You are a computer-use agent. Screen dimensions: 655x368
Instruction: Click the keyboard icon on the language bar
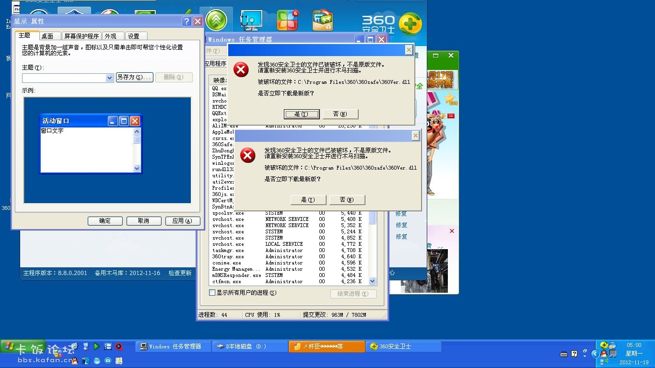click(x=564, y=354)
